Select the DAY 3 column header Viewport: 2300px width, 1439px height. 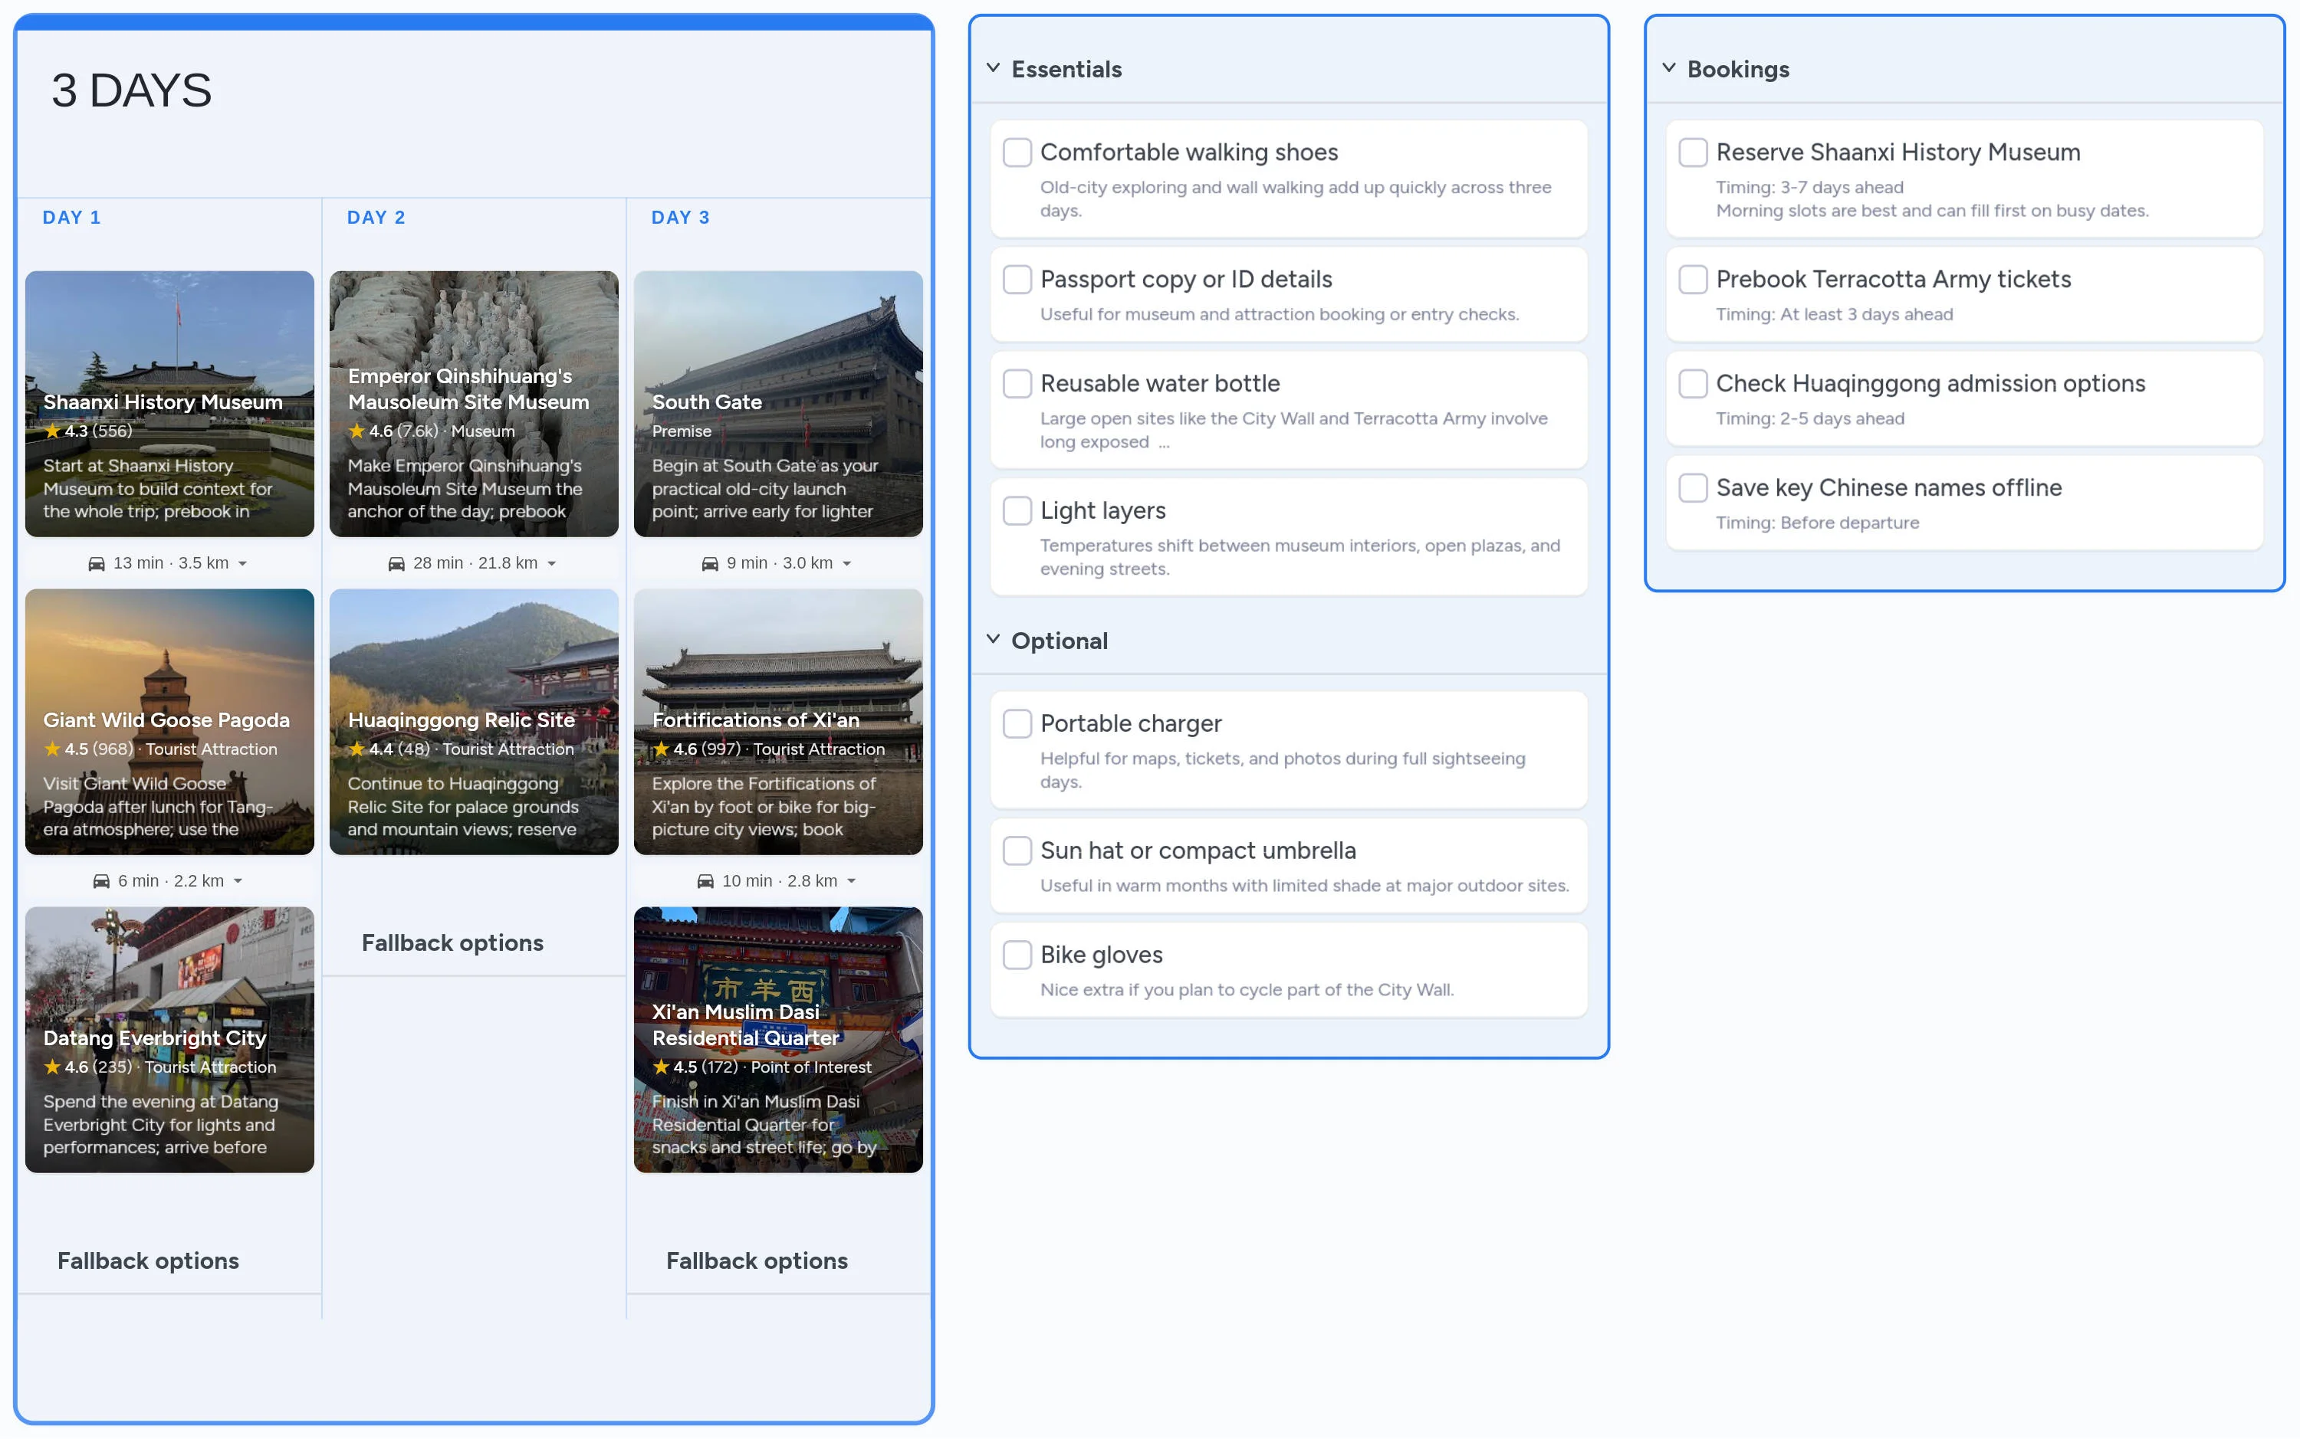pyautogui.click(x=680, y=217)
